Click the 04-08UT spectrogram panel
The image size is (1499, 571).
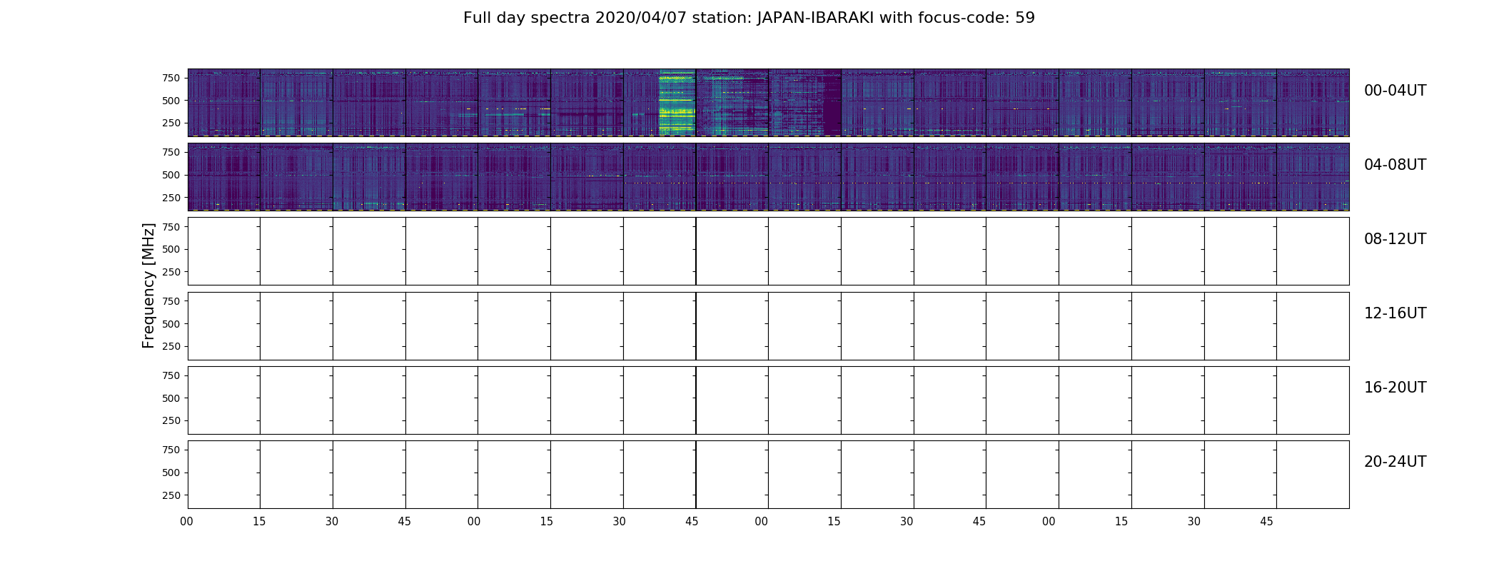(x=768, y=177)
